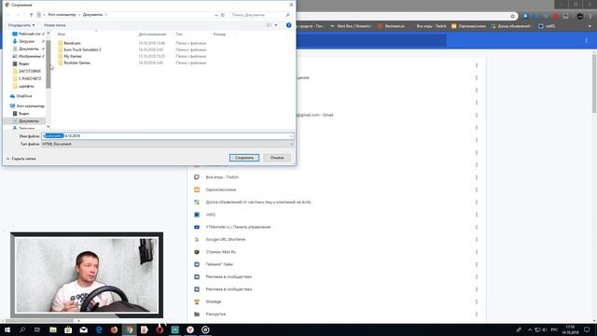Open three-dot menu for Одноклассники bookmark row
597x336 pixels.
pyautogui.click(x=477, y=189)
